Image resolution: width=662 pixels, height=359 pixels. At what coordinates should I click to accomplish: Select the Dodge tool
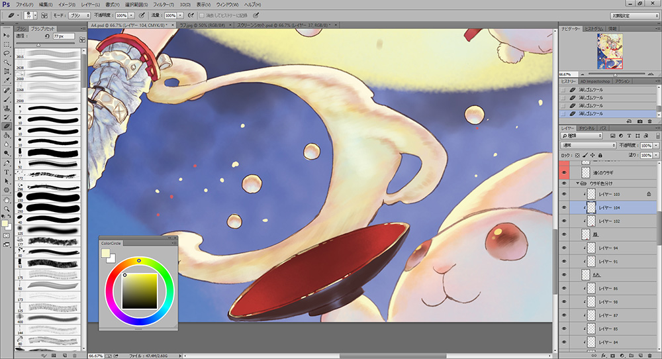coord(7,153)
